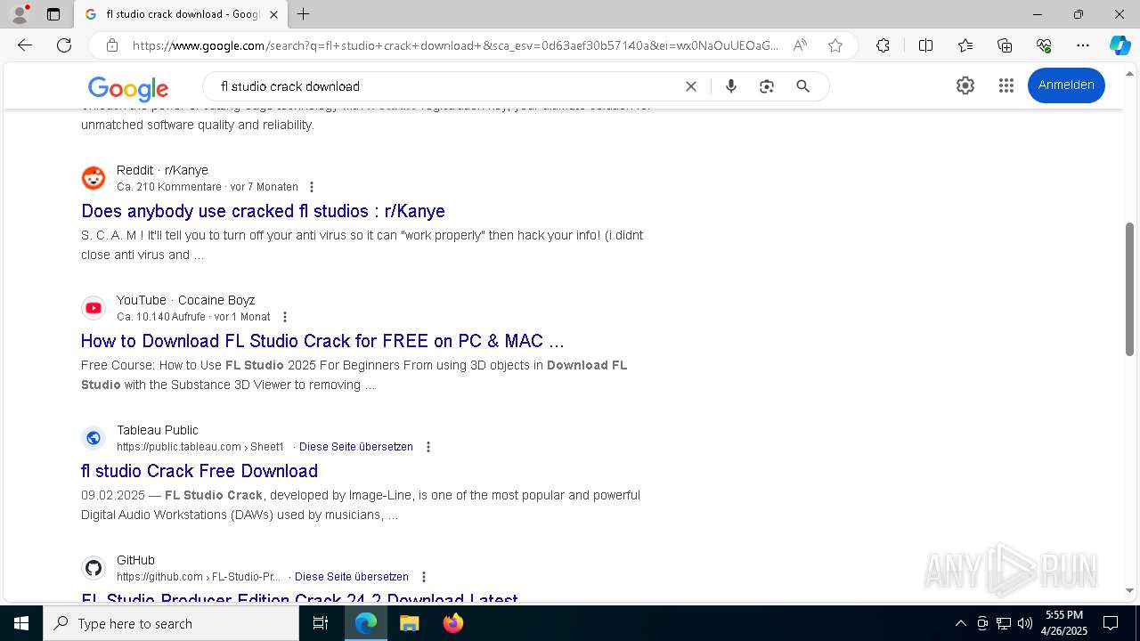Clear the search query text
Screen dimensions: 1140x641
[x=690, y=86]
